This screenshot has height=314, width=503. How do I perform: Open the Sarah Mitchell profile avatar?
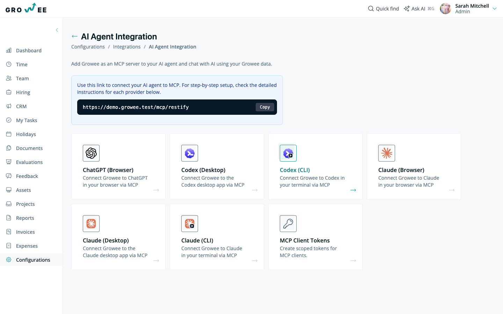coord(445,8)
